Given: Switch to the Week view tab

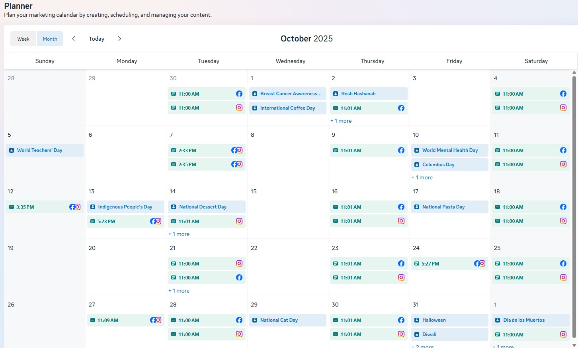Looking at the screenshot, I should pyautogui.click(x=23, y=39).
